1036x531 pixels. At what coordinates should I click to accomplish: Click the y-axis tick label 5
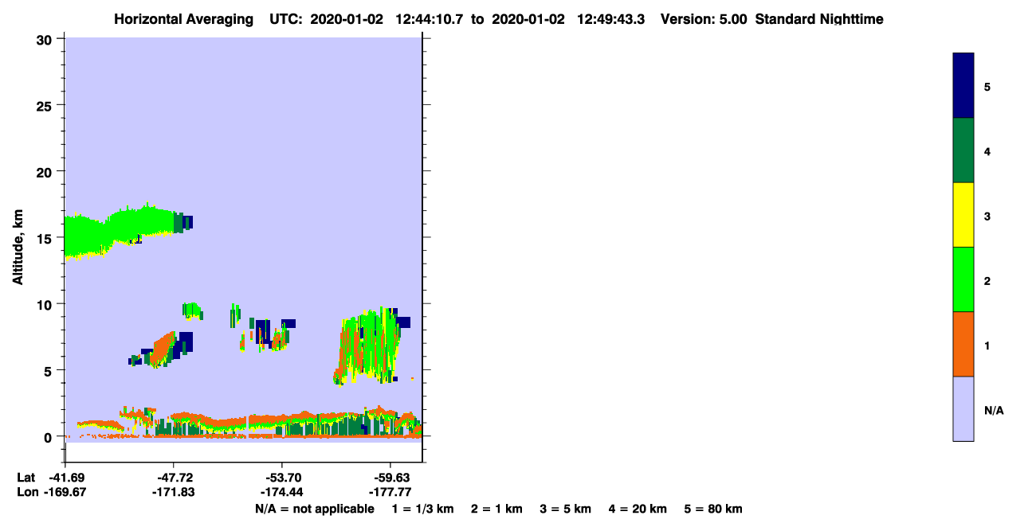49,370
